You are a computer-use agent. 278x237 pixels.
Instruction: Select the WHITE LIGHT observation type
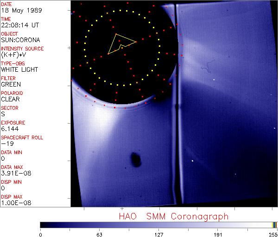(x=19, y=69)
